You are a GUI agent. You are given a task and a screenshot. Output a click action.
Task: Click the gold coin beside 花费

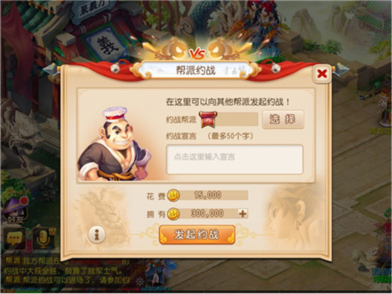click(x=173, y=195)
